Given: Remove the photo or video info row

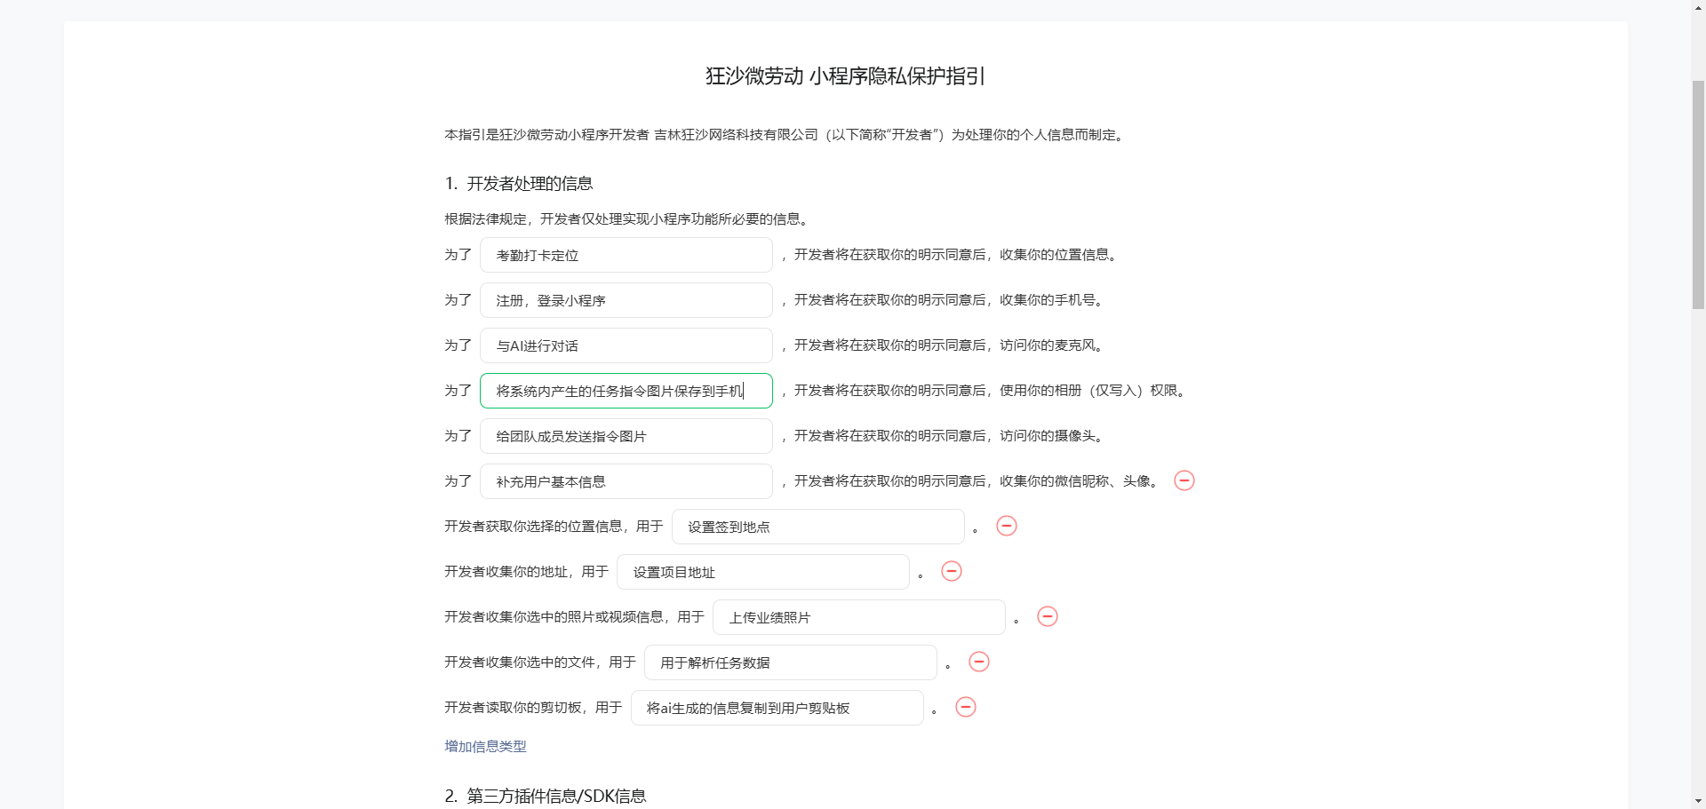Looking at the screenshot, I should click(x=1048, y=616).
